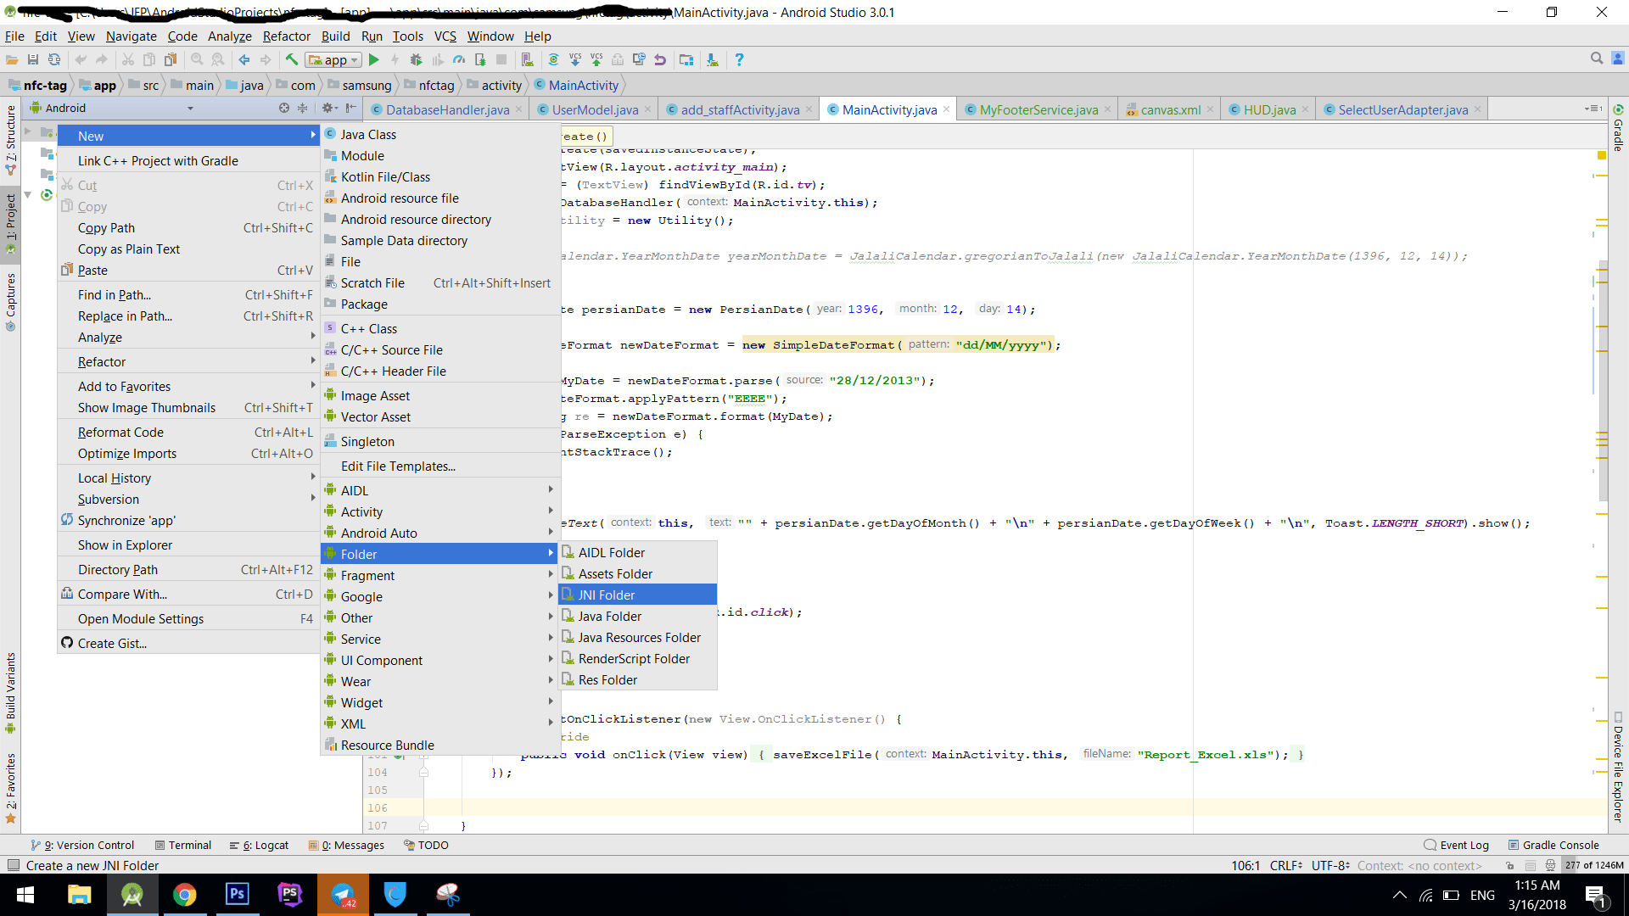
Task: Open the Android project view dropdown
Action: click(112, 109)
